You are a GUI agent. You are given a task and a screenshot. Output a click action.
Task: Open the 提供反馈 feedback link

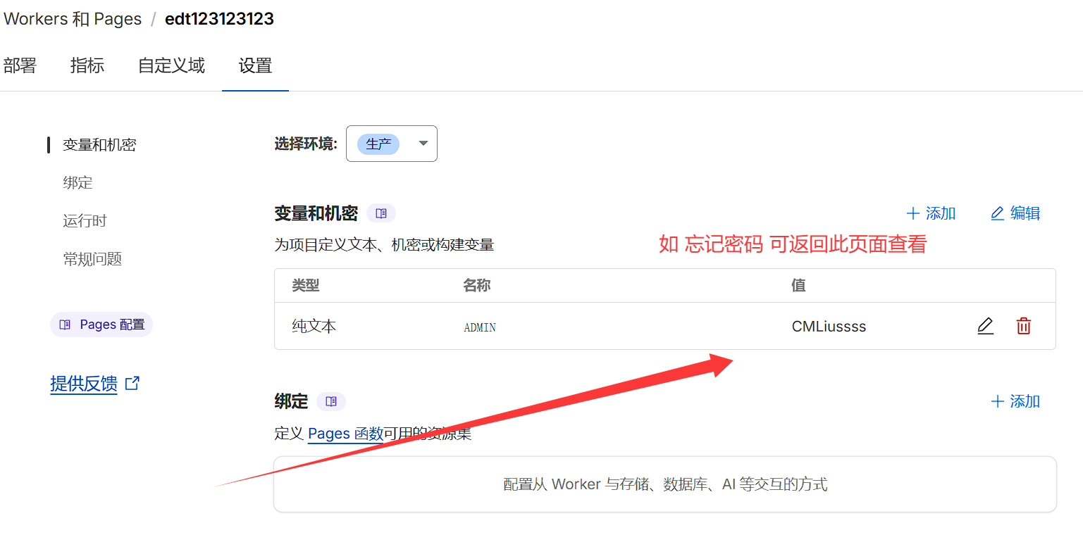(x=83, y=383)
